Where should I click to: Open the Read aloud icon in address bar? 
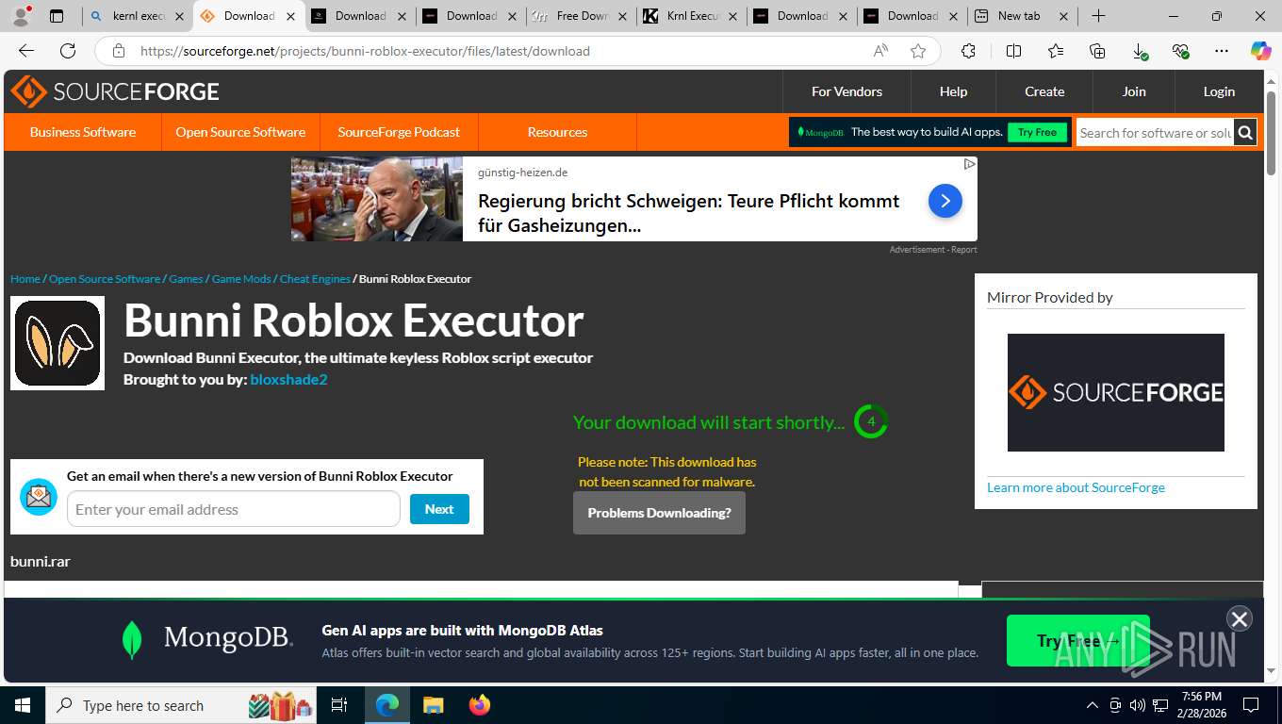(x=880, y=51)
